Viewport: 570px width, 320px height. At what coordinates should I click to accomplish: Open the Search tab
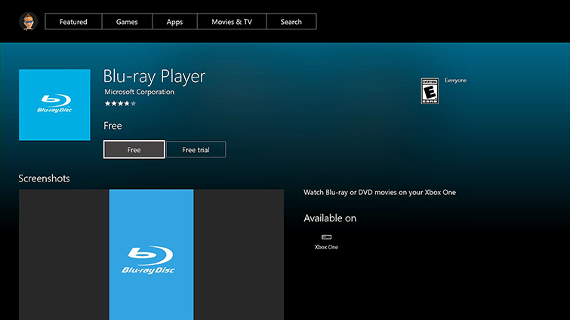pos(291,22)
